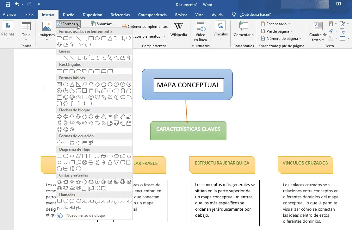Go to the Referencias tab
Image resolution: width=352 pixels, height=230 pixels.
tap(120, 15)
